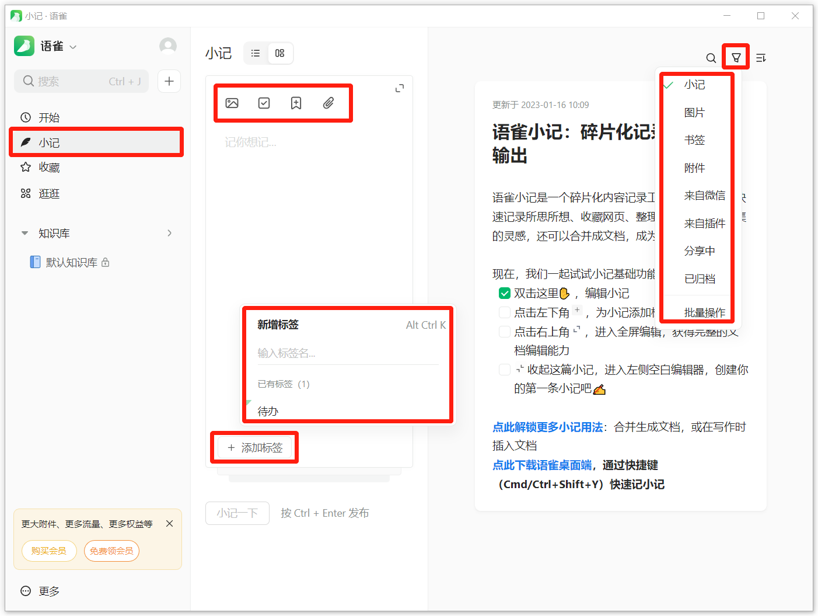Click the 输入标签名 tag input
Screen dimensions: 818x616
coord(348,353)
